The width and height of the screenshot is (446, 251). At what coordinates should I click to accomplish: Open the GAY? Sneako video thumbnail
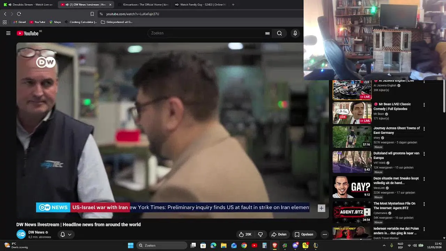(x=352, y=187)
